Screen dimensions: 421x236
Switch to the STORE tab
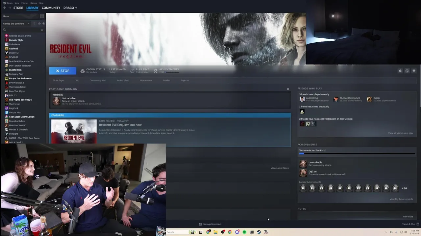[18, 8]
